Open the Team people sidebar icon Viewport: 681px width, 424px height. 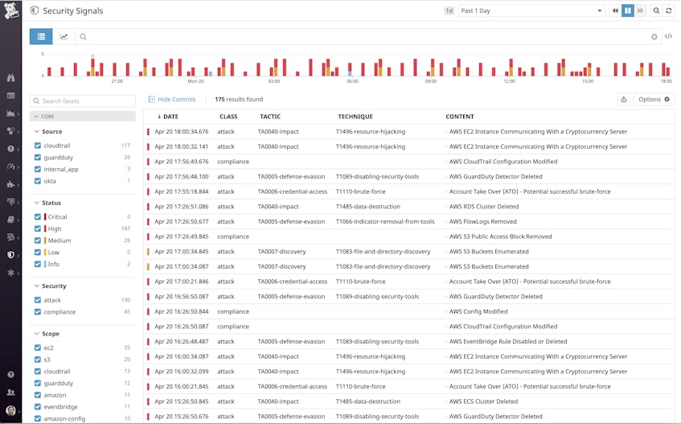click(x=11, y=393)
